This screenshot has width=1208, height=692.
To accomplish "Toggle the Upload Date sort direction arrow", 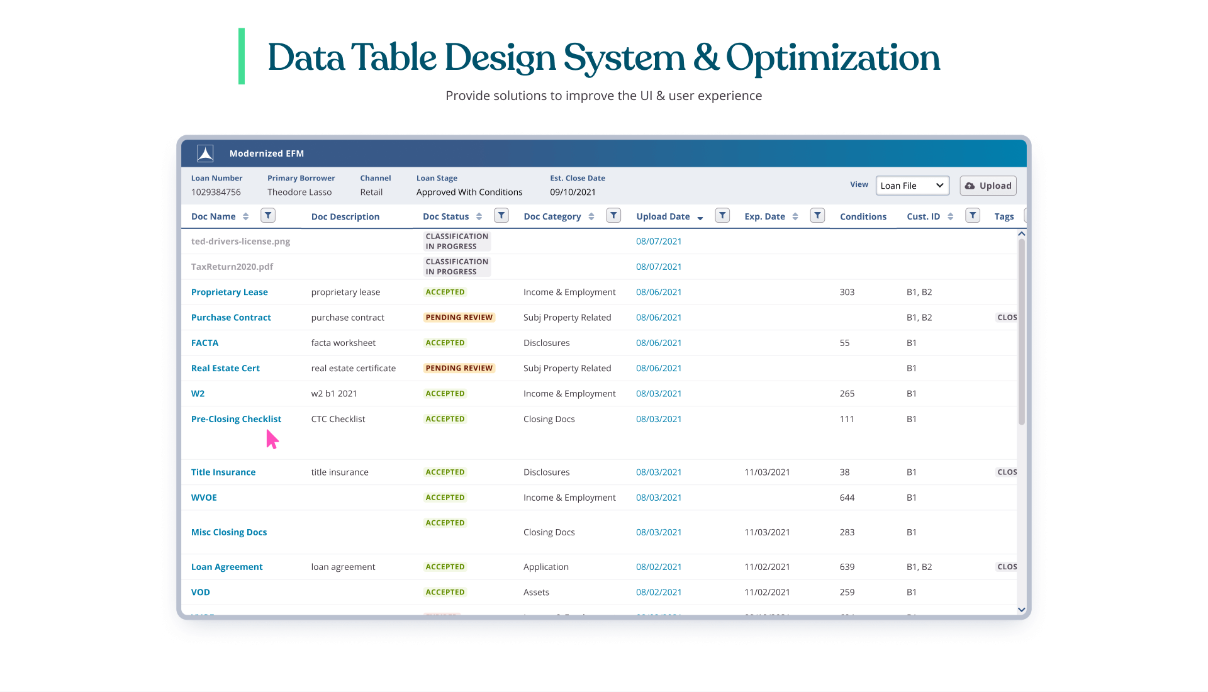I will pyautogui.click(x=700, y=218).
